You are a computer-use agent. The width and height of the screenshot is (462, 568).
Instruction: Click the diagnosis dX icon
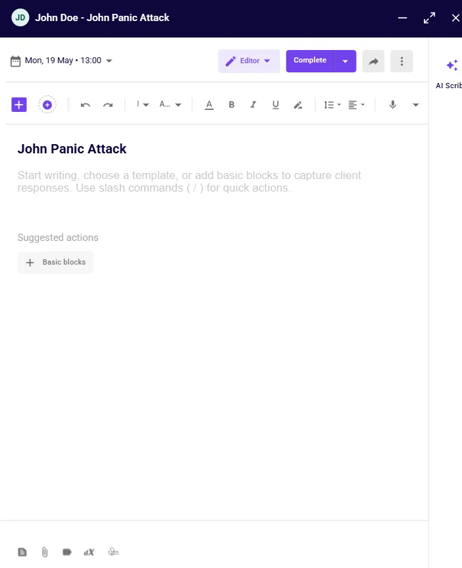click(89, 552)
